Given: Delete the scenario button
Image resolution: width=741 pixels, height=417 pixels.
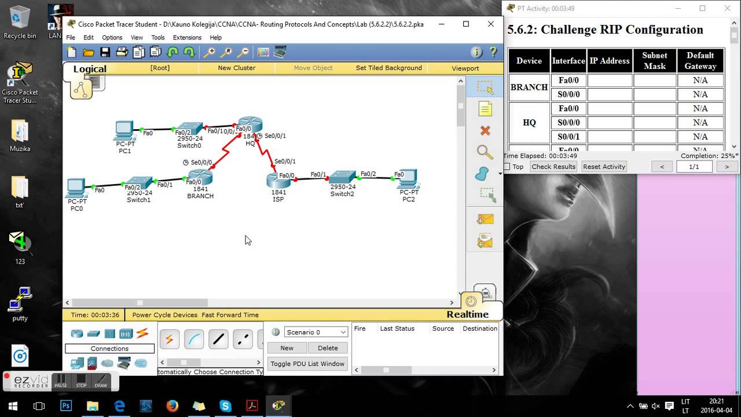Looking at the screenshot, I should pyautogui.click(x=328, y=348).
